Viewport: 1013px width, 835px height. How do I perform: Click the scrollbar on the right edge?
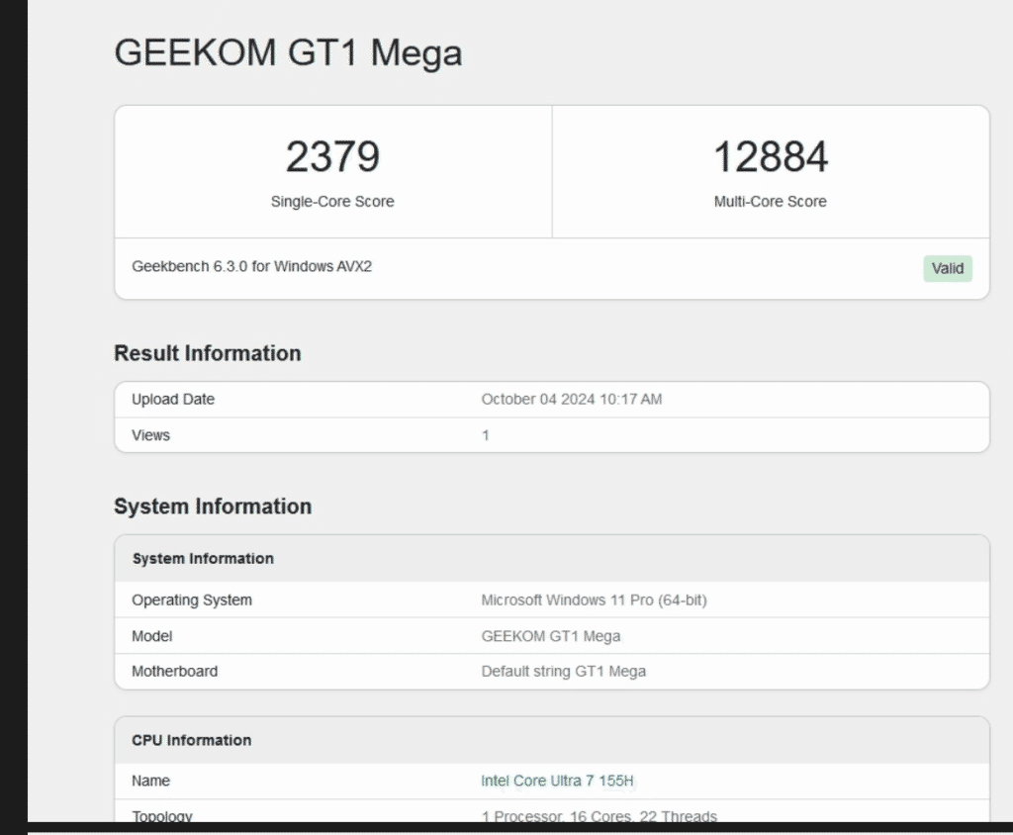(1006, 396)
